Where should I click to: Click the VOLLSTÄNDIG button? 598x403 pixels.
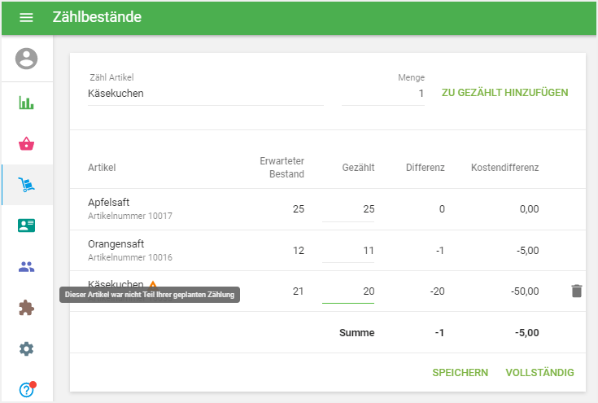point(539,373)
